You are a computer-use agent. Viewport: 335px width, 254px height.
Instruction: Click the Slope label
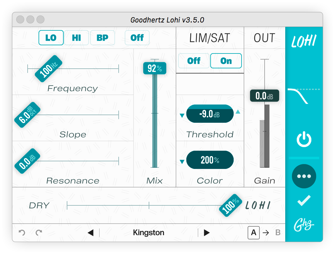[x=73, y=135]
